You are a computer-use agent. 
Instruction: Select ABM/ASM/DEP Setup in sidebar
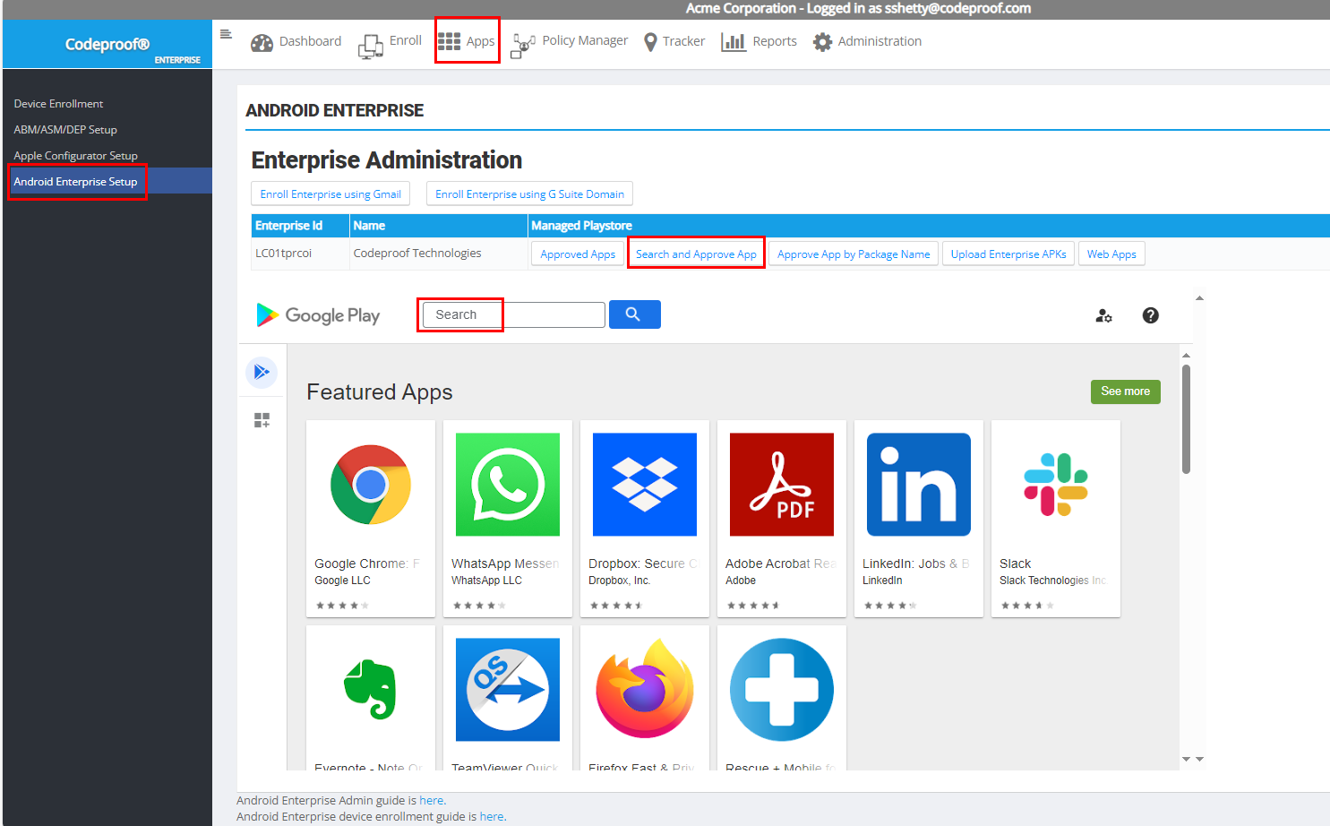click(x=65, y=130)
